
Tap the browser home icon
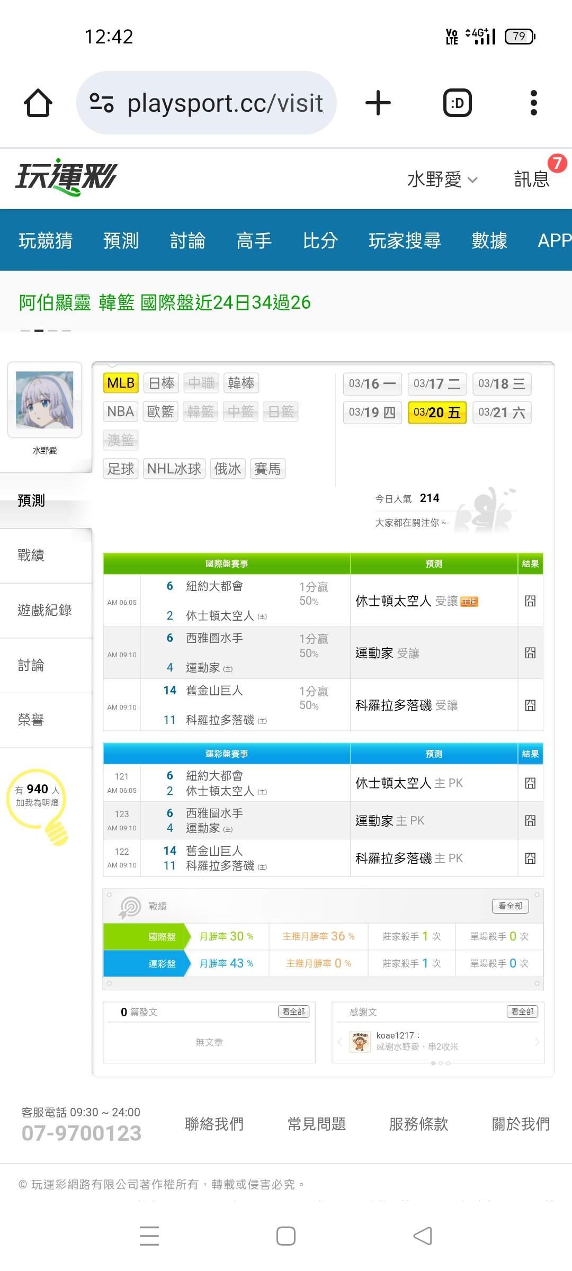[38, 103]
